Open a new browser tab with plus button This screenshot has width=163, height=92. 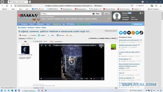(30, 2)
